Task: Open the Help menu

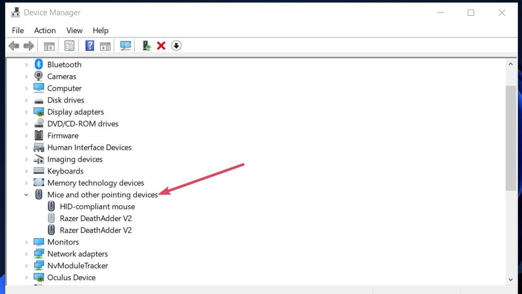Action: click(x=101, y=31)
